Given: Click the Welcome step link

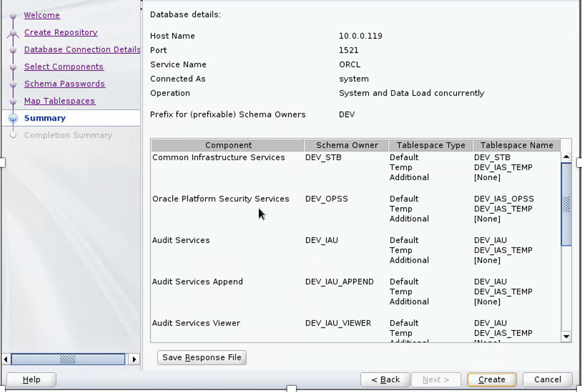Looking at the screenshot, I should pyautogui.click(x=42, y=15).
